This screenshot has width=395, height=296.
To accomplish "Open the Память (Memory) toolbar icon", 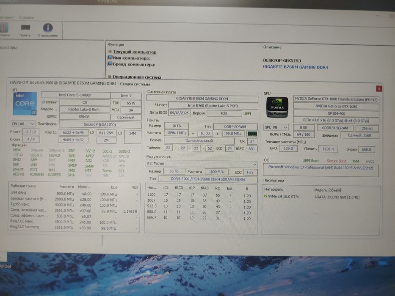I will point(25,30).
